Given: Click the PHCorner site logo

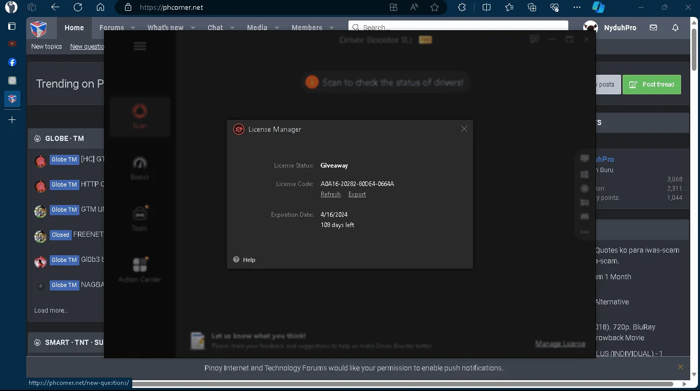Looking at the screenshot, I should [38, 29].
